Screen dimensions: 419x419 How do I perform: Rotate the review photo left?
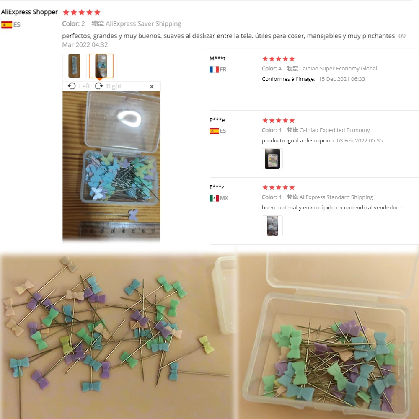coord(79,86)
